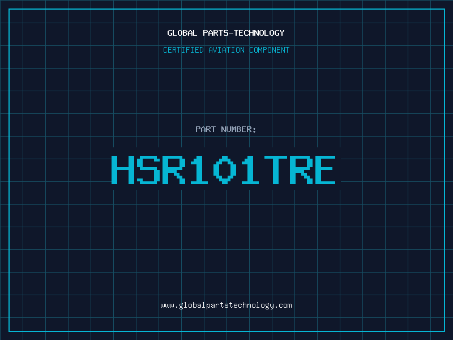Screen dimensions: 453x340
Task: Click the letter S in part number
Action: coord(148,170)
